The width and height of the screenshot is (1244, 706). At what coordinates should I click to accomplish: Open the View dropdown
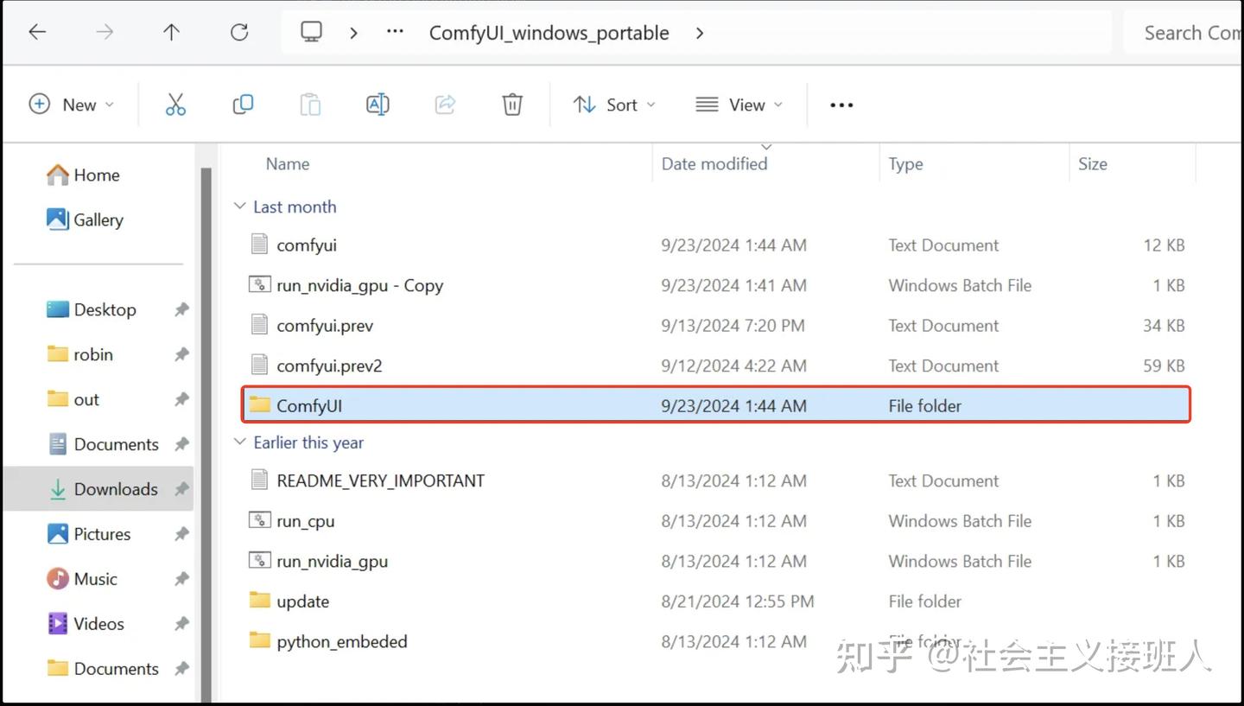(739, 104)
